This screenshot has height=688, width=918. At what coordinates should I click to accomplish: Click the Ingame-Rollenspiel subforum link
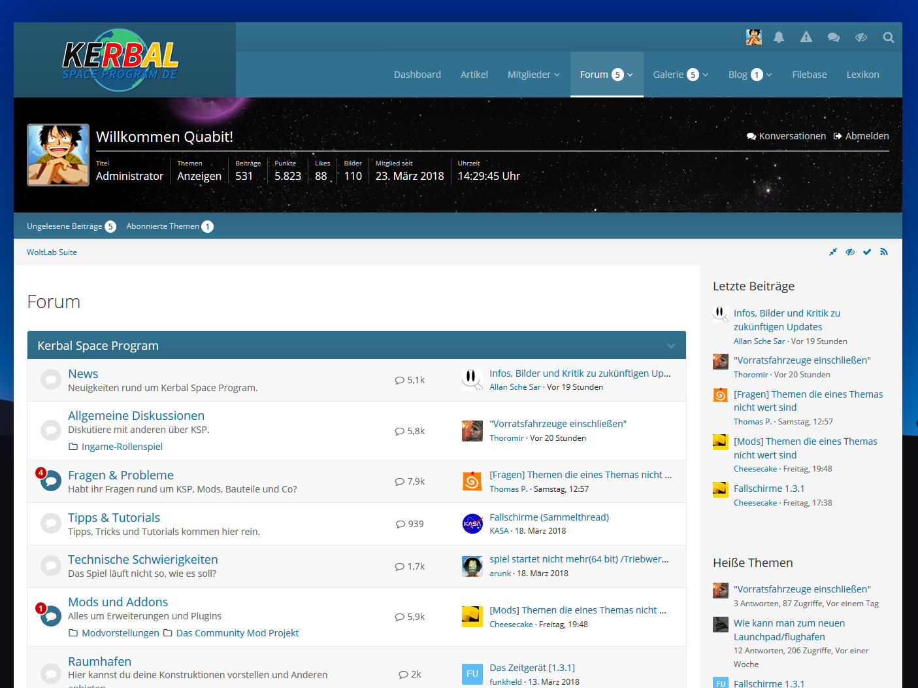pyautogui.click(x=122, y=447)
